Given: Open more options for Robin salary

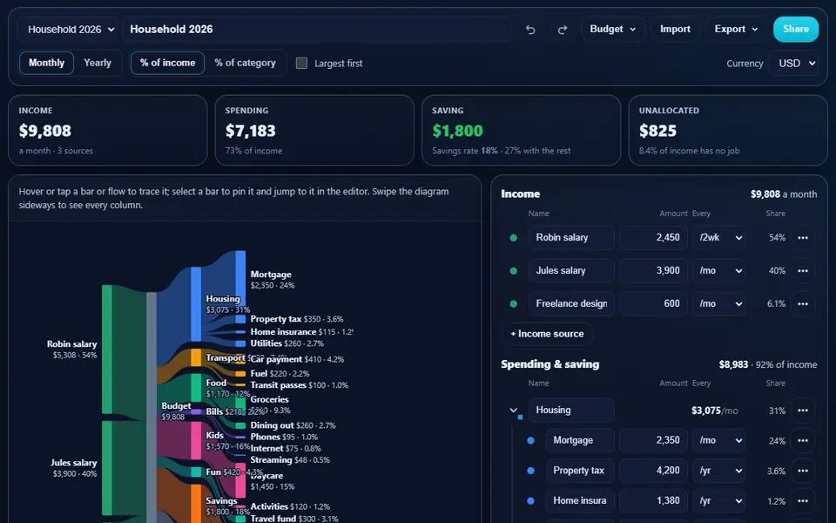Looking at the screenshot, I should pos(803,238).
